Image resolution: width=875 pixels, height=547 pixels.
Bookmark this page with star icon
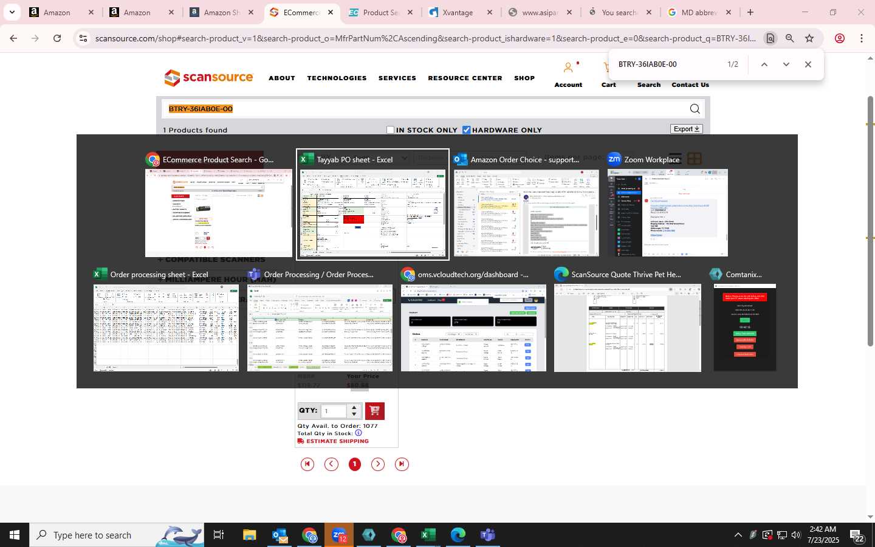tap(809, 38)
